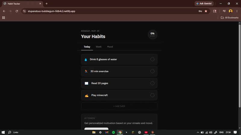Open Spotify from the taskbar
Image resolution: width=241 pixels, height=135 pixels.
[x=114, y=132]
